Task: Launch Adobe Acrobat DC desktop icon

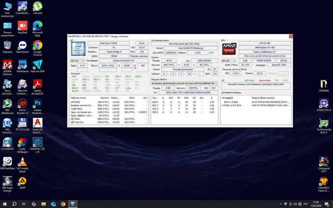Action: pos(38,87)
